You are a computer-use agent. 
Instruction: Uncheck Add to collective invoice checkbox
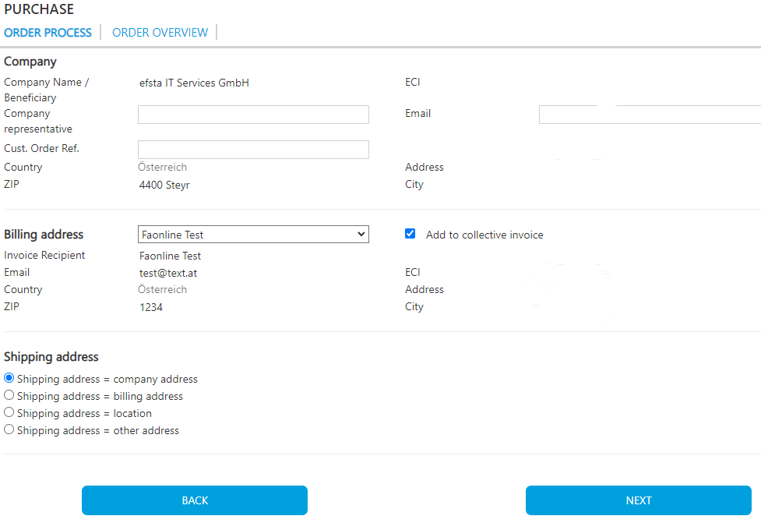[410, 234]
